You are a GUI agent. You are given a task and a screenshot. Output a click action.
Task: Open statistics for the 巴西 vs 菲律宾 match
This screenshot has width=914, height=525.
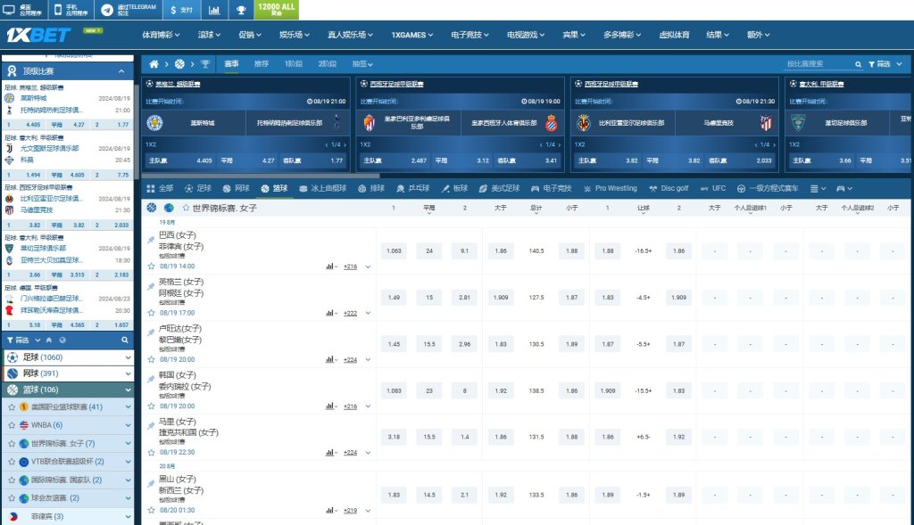pos(330,266)
